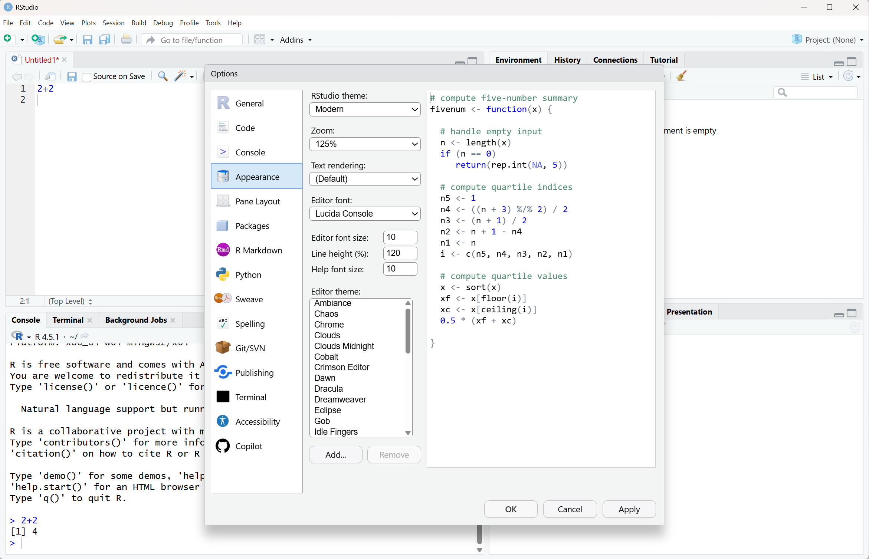869x559 pixels.
Task: Click the New File plus icon
Action: [8, 39]
